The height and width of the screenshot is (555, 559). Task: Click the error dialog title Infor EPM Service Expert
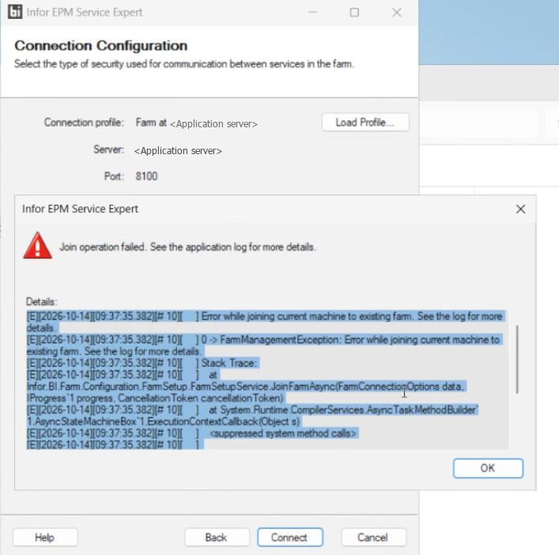tap(80, 209)
